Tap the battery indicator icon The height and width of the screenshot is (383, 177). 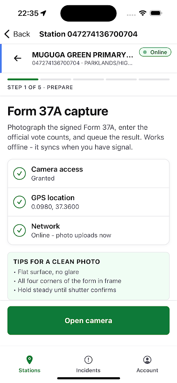(x=156, y=13)
